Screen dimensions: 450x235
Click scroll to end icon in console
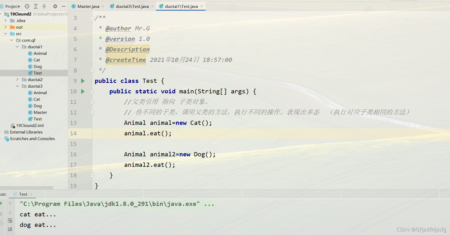10,229
